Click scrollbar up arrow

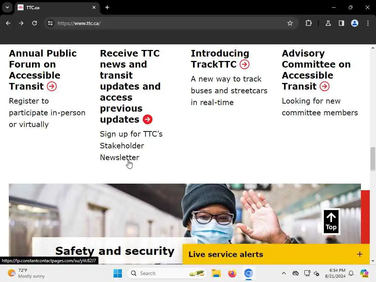(373, 48)
